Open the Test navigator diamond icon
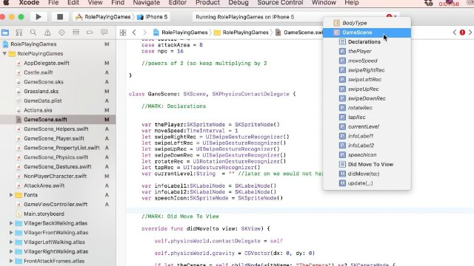The width and height of the screenshot is (474, 266). coord(61,33)
